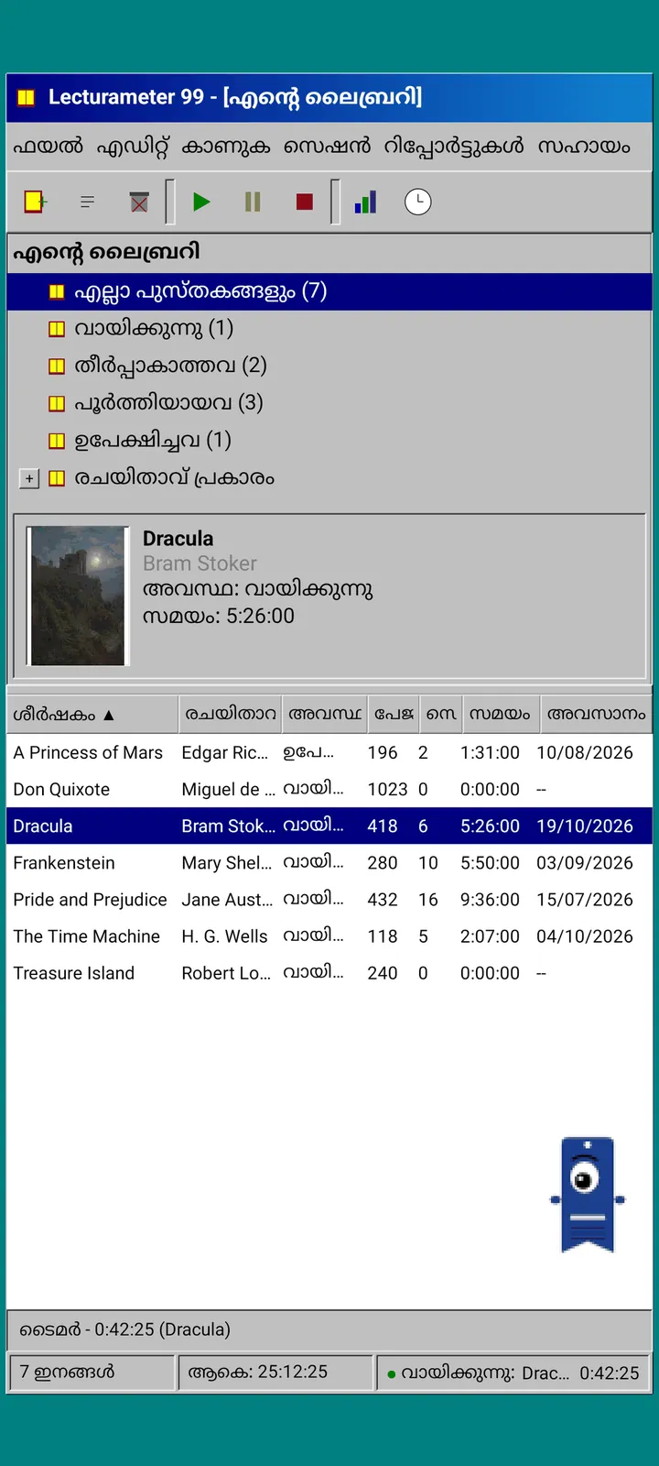Screen dimensions: 659x1466
Task: Click Bram Stoker author in detail panel
Action: pyautogui.click(x=200, y=563)
